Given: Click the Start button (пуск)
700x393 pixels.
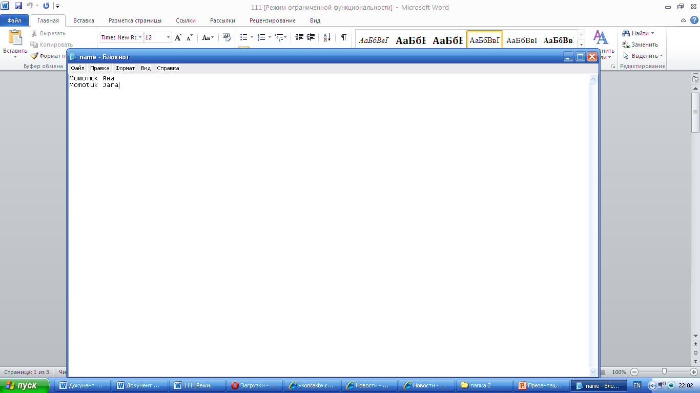Looking at the screenshot, I should (x=25, y=385).
